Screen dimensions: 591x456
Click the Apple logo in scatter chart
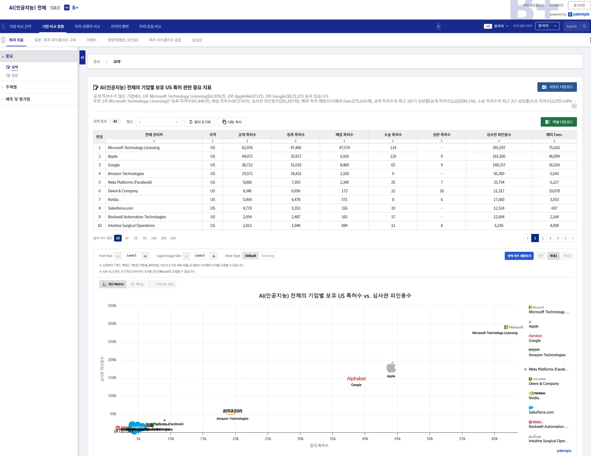pyautogui.click(x=391, y=367)
